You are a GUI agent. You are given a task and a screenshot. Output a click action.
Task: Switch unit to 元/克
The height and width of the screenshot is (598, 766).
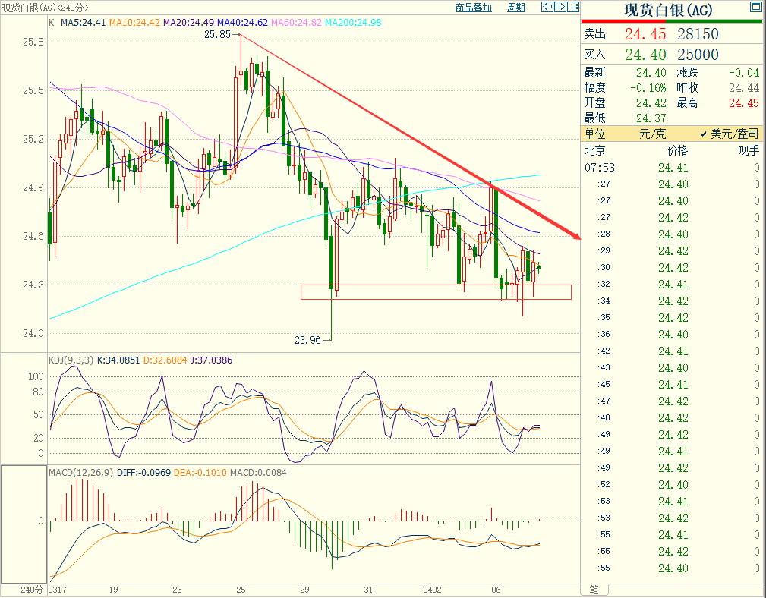(x=652, y=134)
